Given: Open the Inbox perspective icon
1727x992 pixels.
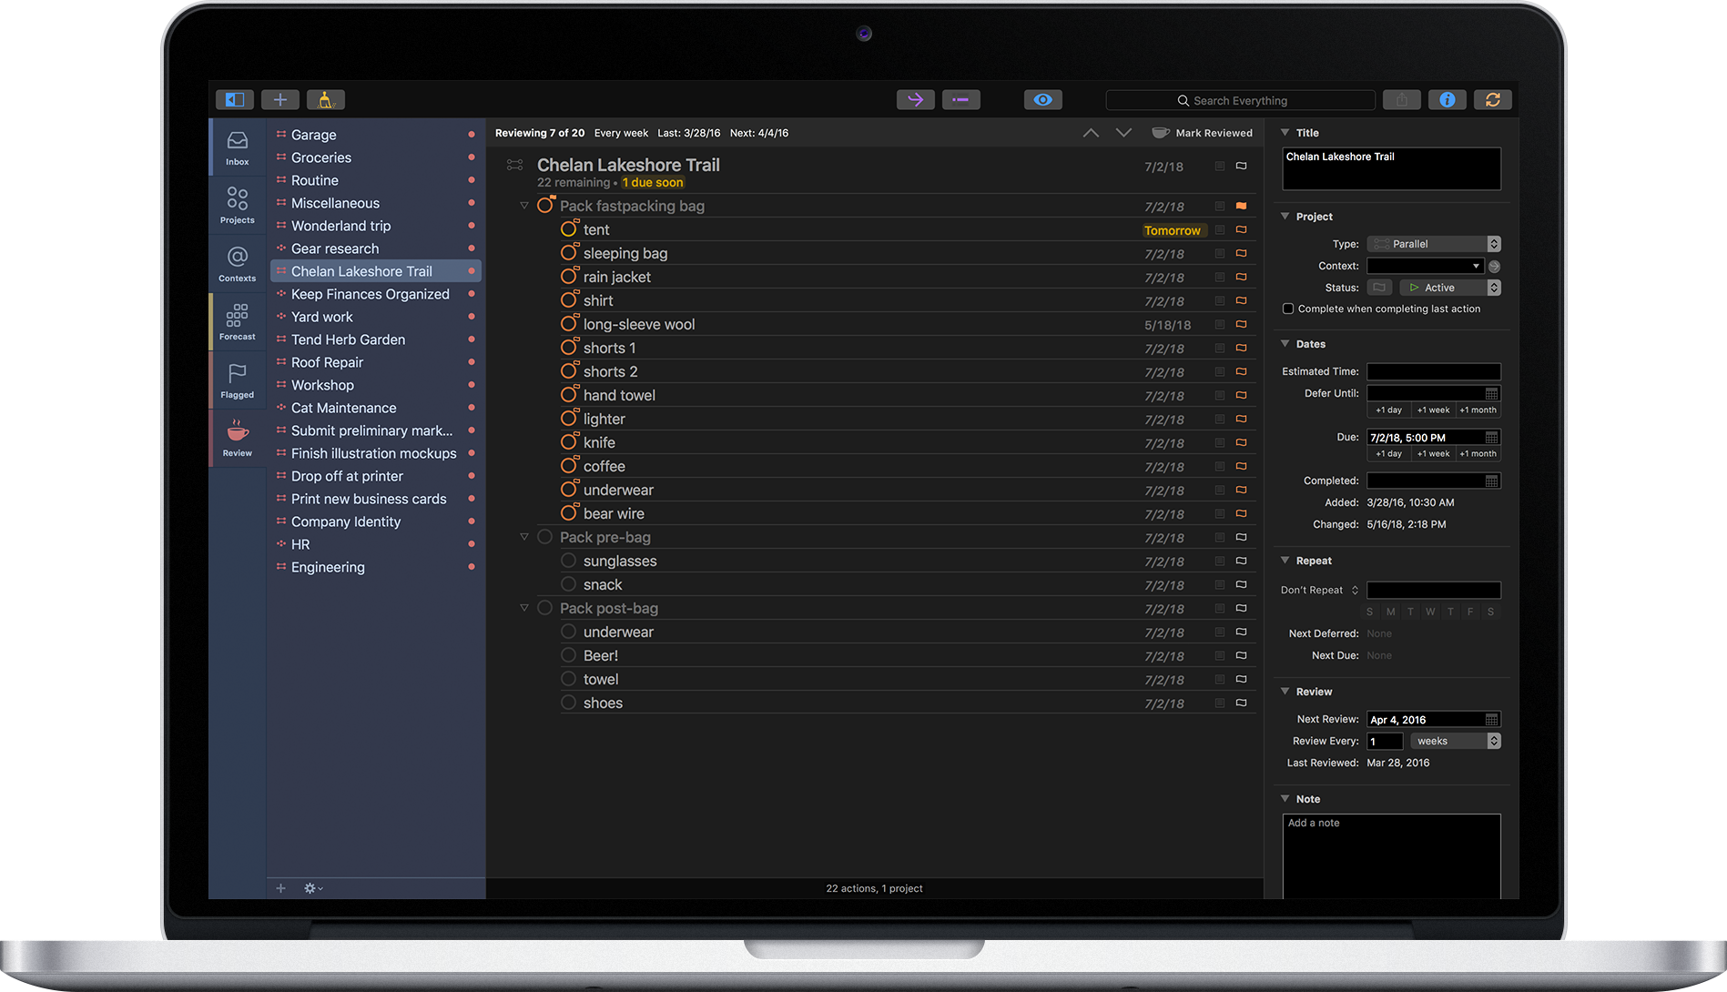Looking at the screenshot, I should point(237,147).
